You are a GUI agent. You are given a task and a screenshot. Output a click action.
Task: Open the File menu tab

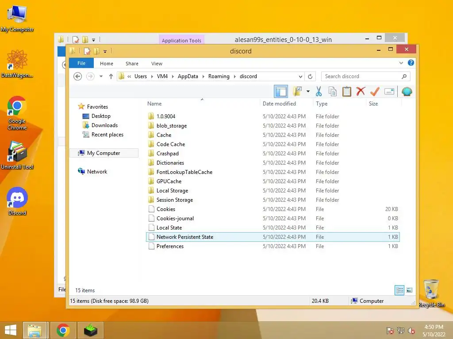click(x=81, y=63)
